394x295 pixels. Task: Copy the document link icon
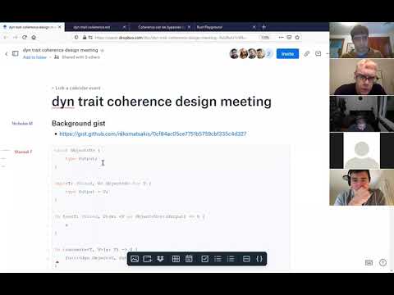[x=307, y=54]
